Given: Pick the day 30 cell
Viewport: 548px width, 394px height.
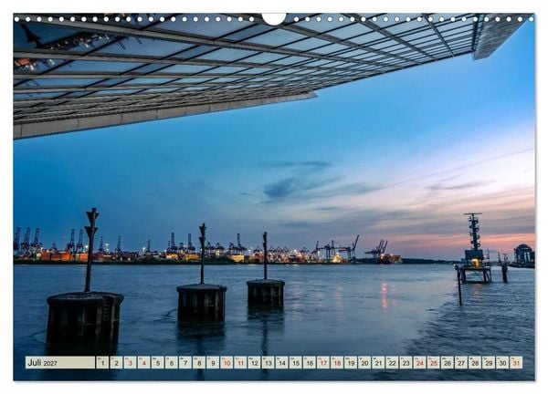Looking at the screenshot, I should pyautogui.click(x=502, y=362).
